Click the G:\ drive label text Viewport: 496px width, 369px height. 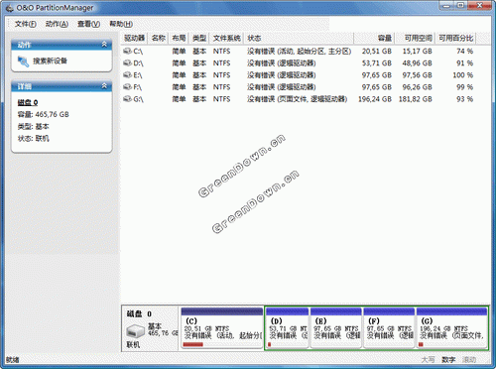(x=138, y=99)
